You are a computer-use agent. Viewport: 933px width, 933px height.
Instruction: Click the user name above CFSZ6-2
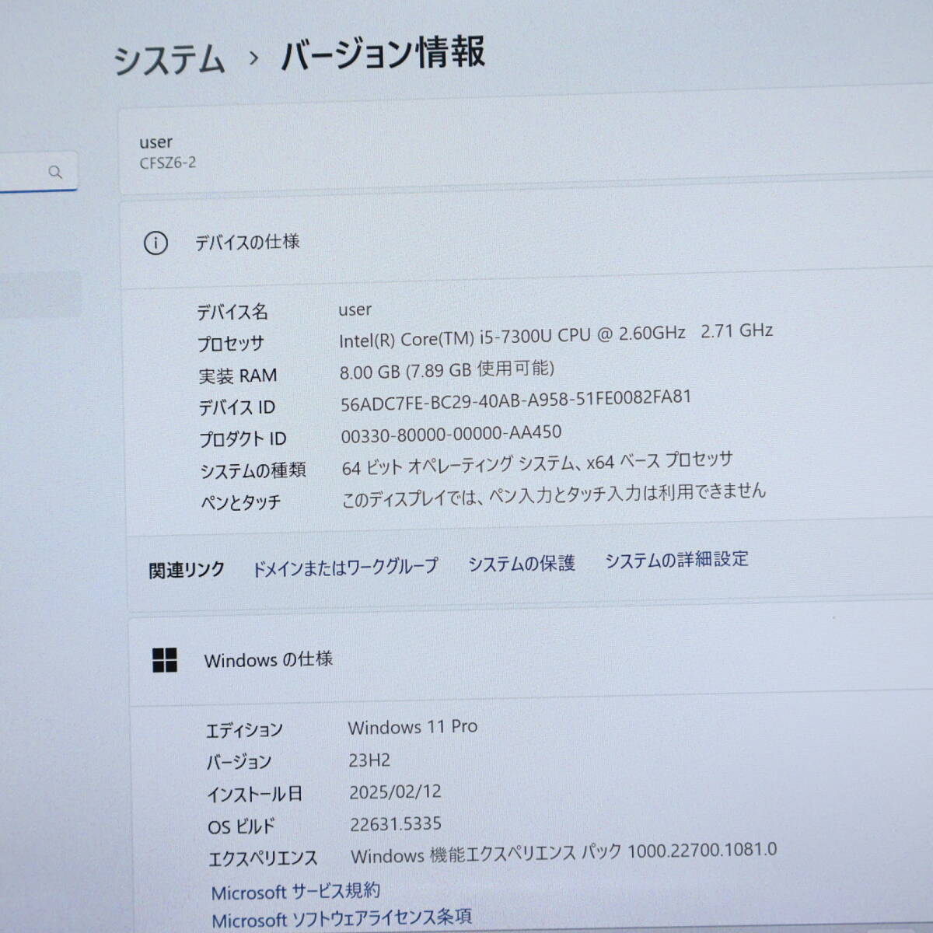pyautogui.click(x=155, y=142)
